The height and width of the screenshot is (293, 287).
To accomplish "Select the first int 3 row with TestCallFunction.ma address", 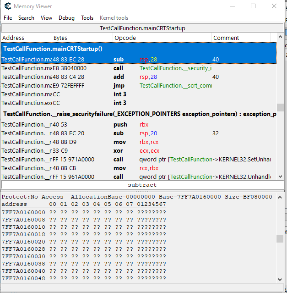I will [139, 94].
